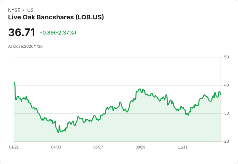Click the late August peak on the chart line
Screen dimensions: 238x164
[x=140, y=89]
